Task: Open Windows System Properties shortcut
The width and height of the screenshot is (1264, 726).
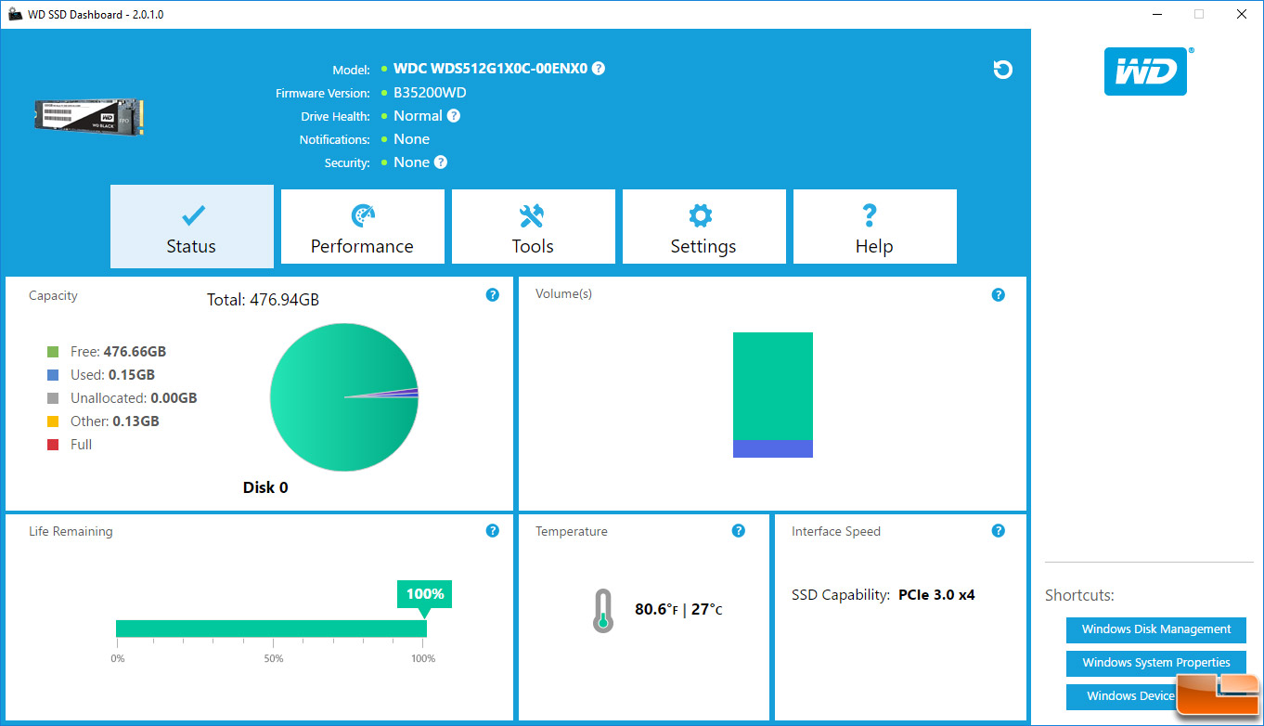Action: pyautogui.click(x=1156, y=663)
